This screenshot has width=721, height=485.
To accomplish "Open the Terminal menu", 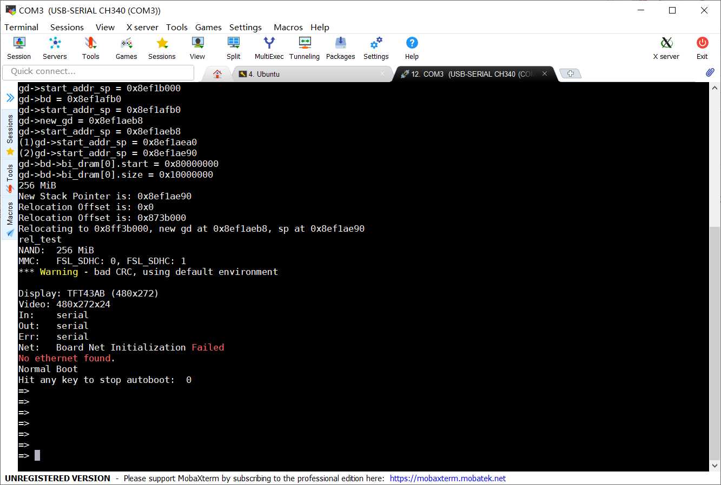I will [x=22, y=27].
